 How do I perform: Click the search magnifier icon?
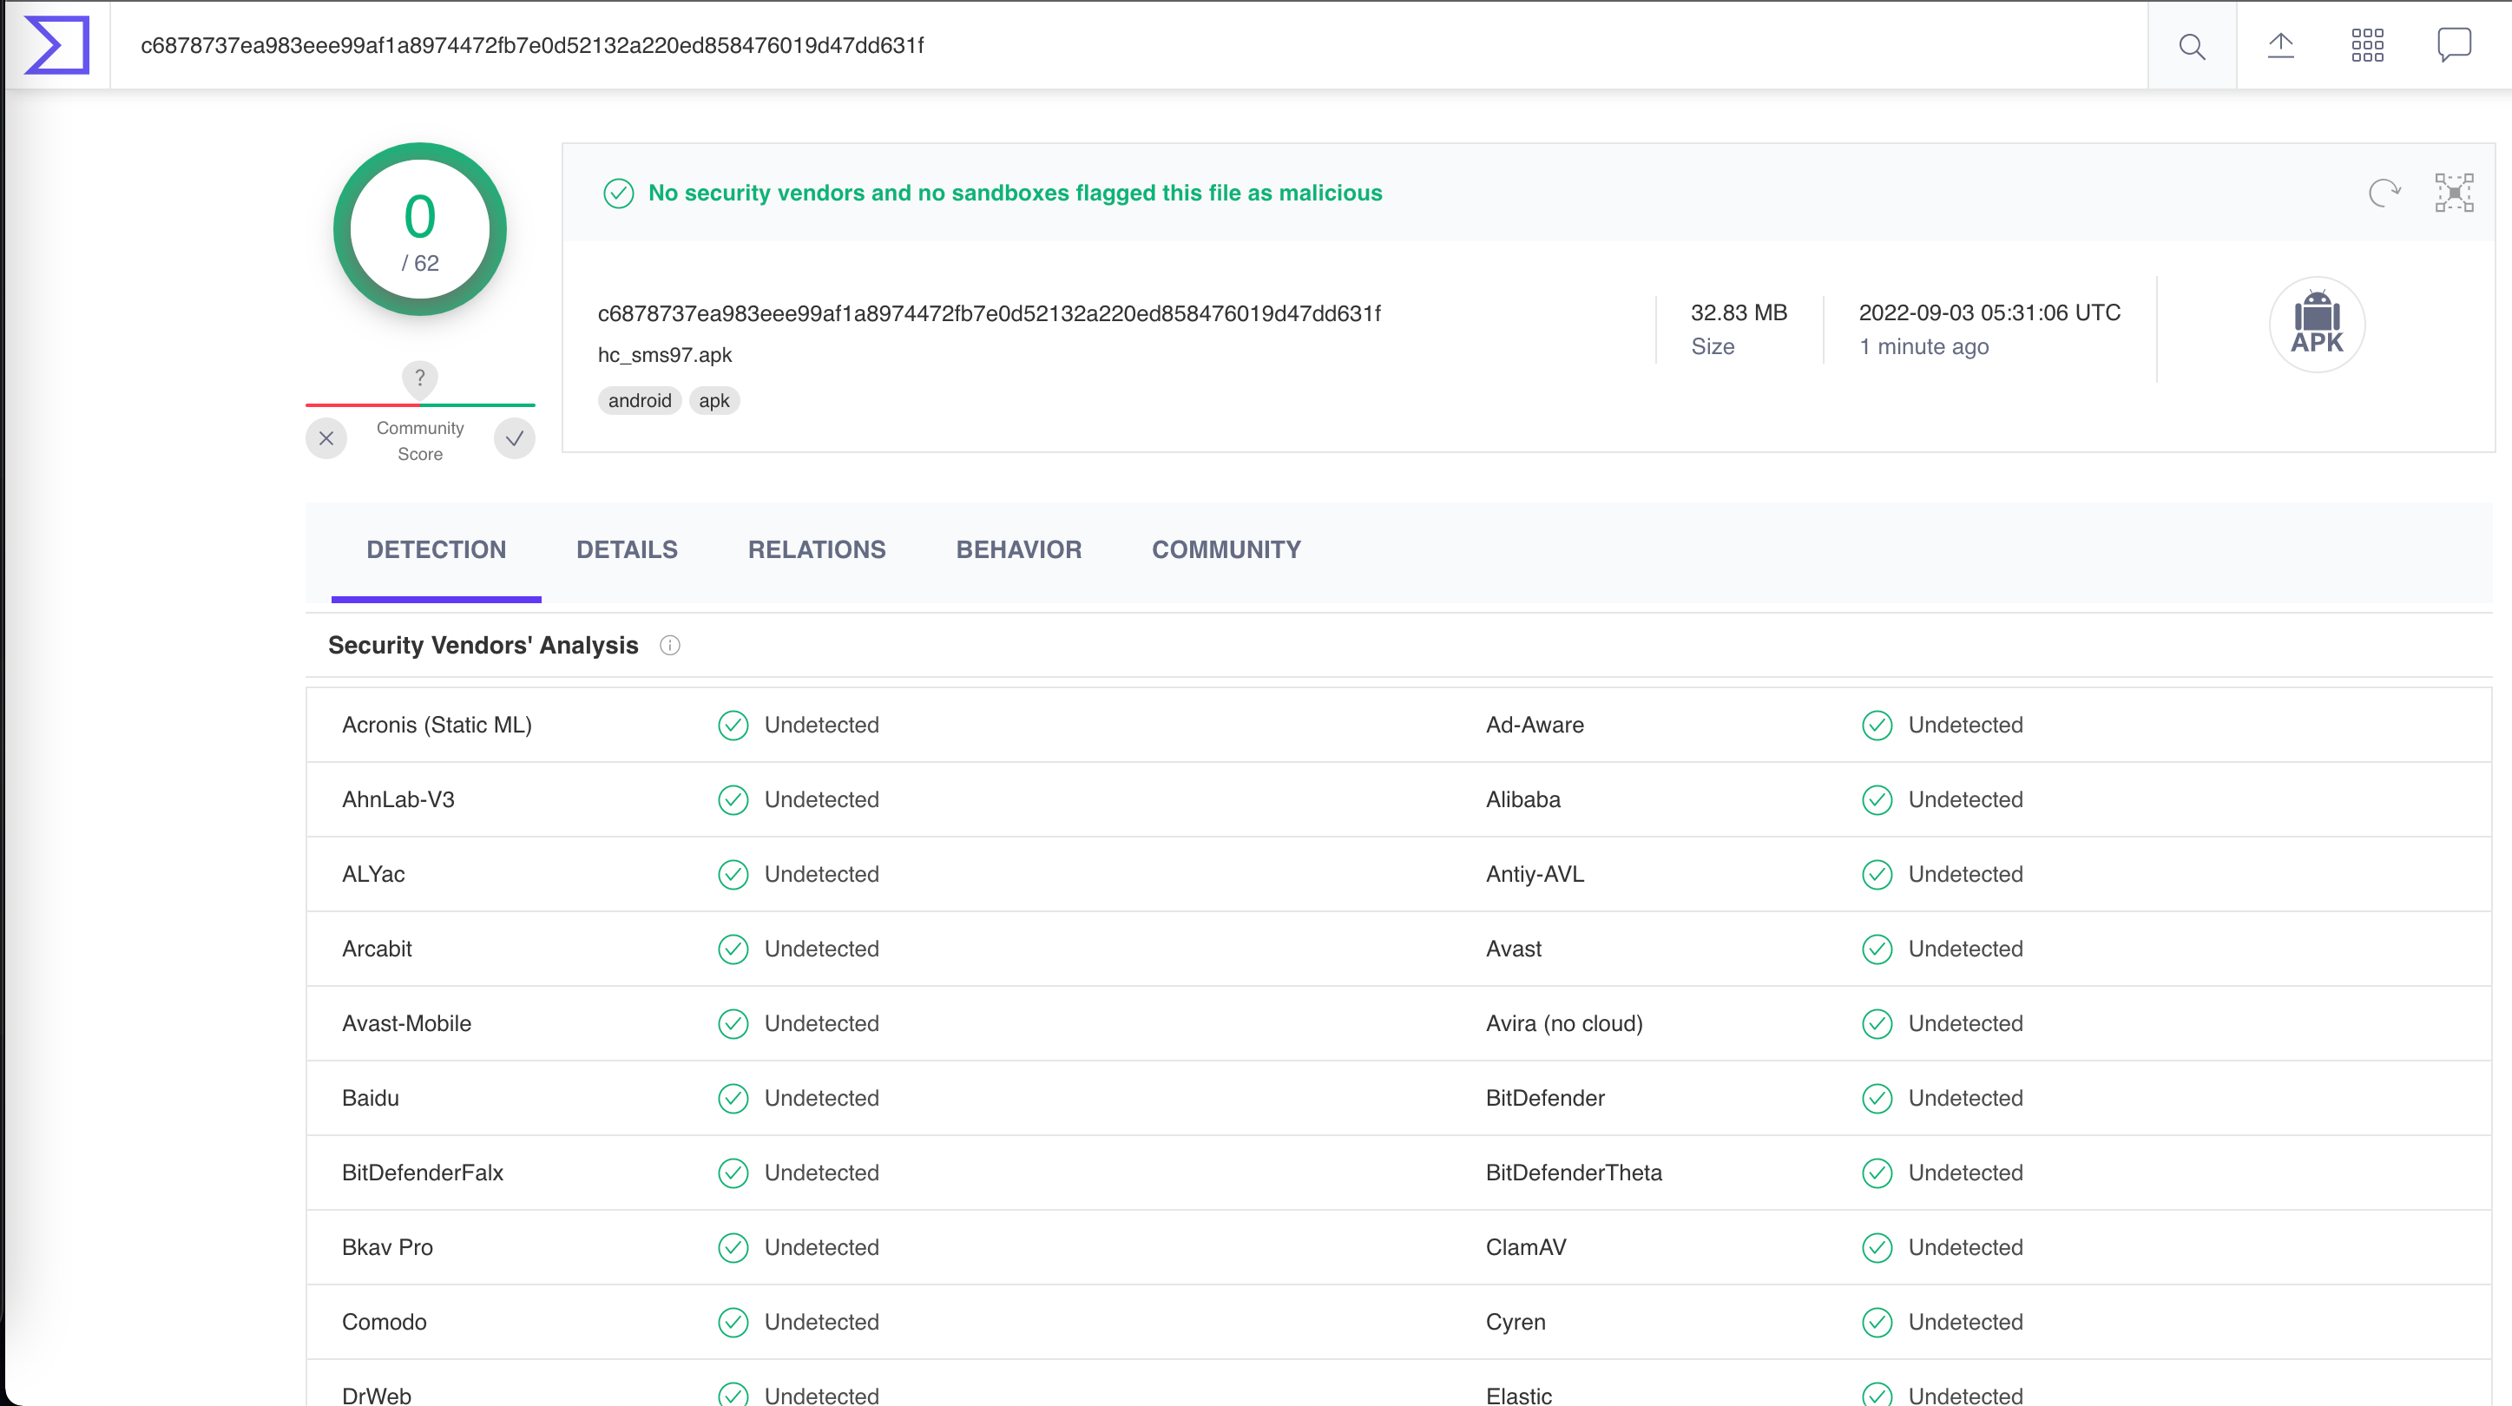2191,46
